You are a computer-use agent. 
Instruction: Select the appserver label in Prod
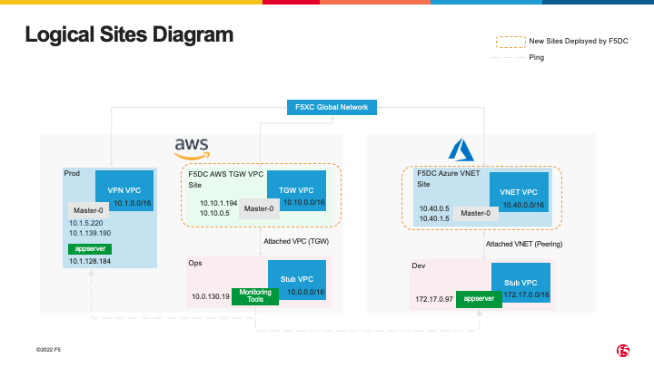pyautogui.click(x=89, y=248)
